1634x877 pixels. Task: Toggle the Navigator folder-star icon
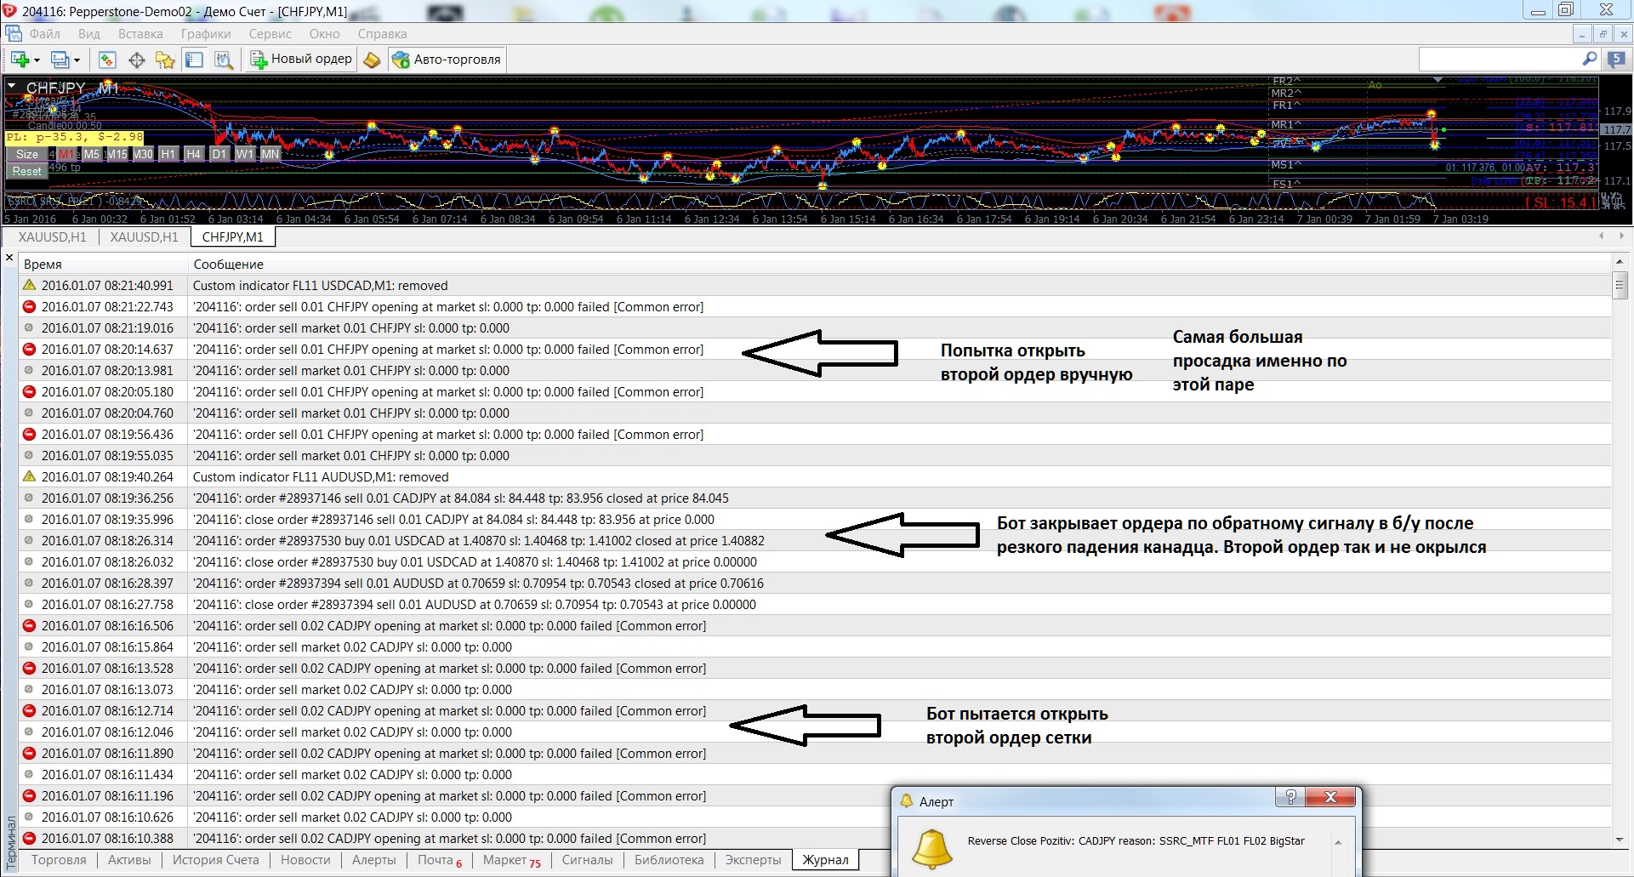(x=165, y=60)
